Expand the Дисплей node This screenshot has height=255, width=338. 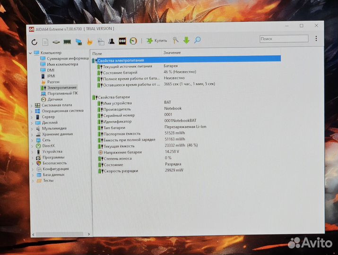tap(32, 123)
